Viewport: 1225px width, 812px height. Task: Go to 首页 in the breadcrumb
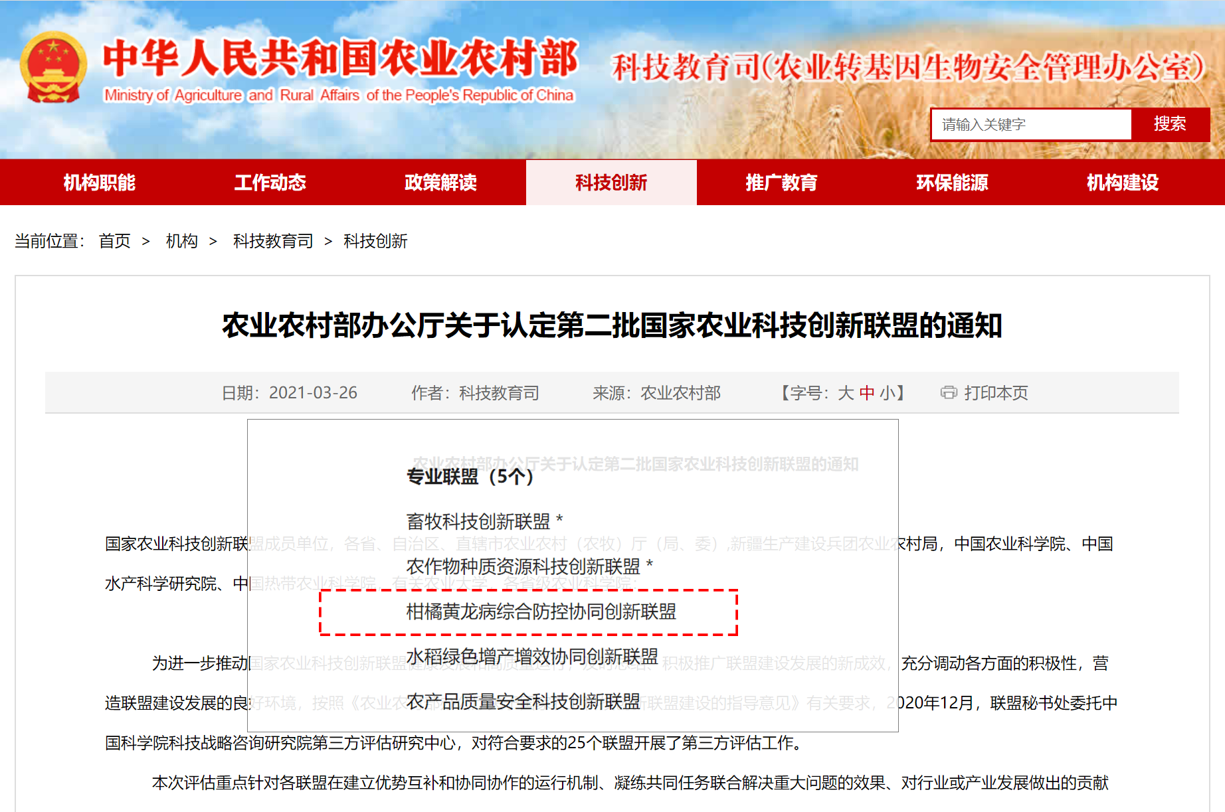pos(114,241)
